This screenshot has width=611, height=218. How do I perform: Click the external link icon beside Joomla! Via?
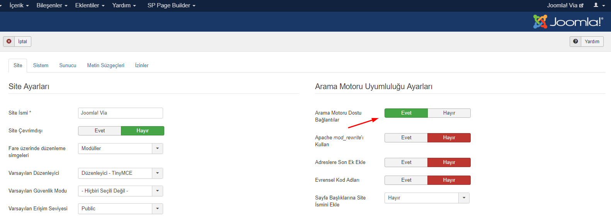[x=581, y=5]
